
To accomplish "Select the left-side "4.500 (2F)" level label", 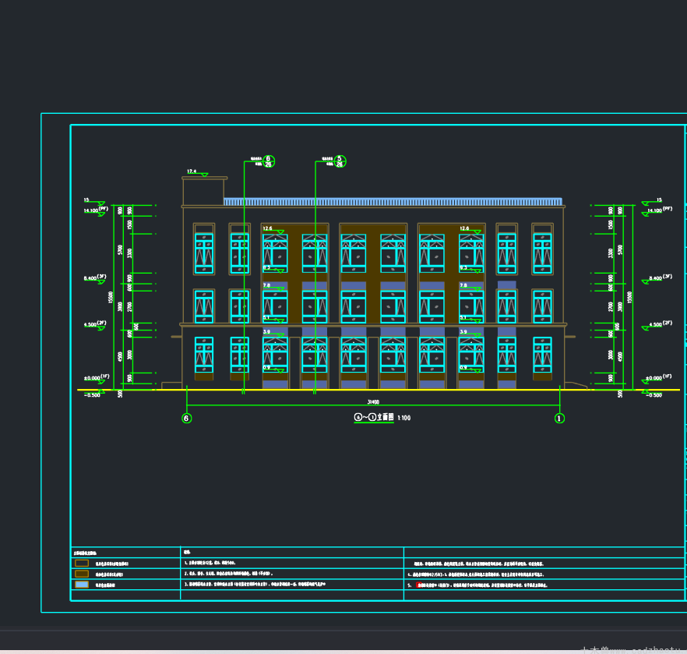I will click(x=95, y=324).
